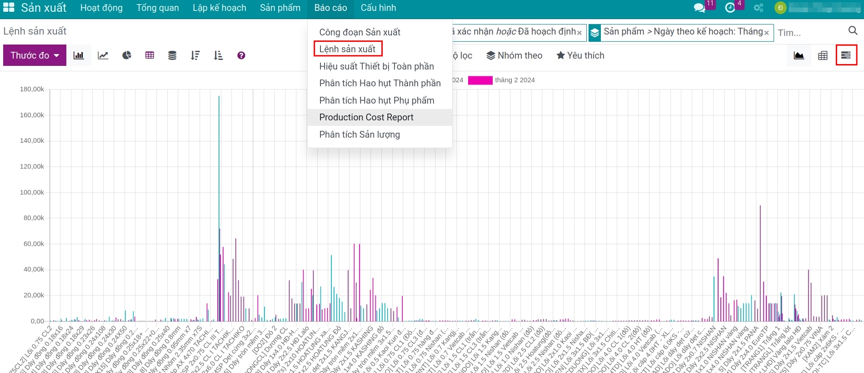Switch to list view
This screenshot has width=864, height=373.
846,55
